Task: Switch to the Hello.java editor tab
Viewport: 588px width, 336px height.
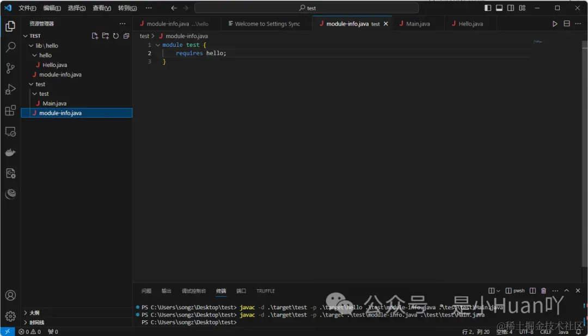Action: (x=470, y=23)
